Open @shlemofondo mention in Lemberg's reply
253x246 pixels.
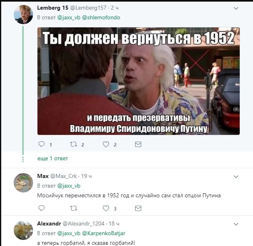(x=101, y=17)
